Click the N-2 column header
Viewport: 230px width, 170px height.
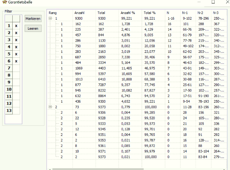tap(203, 13)
